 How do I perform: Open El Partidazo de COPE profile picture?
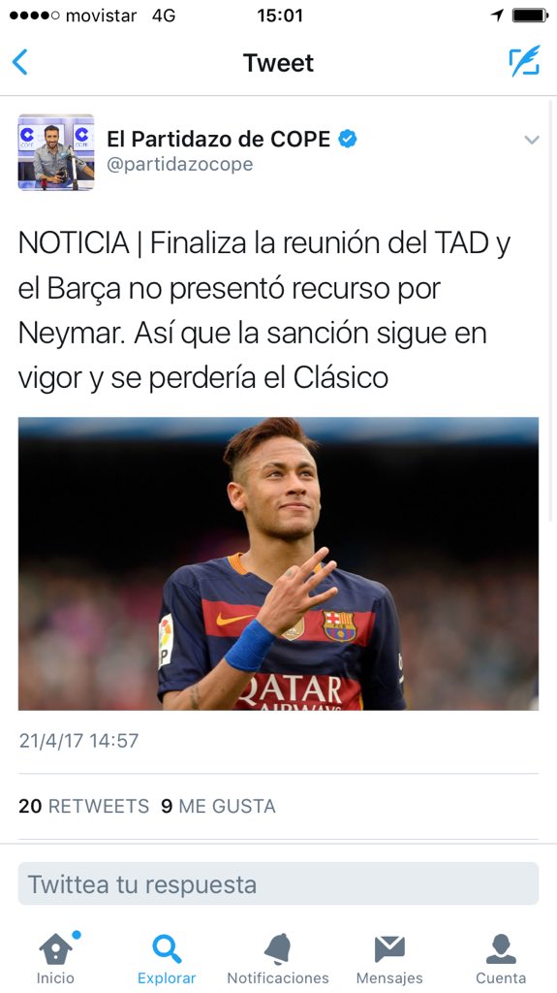click(x=56, y=152)
